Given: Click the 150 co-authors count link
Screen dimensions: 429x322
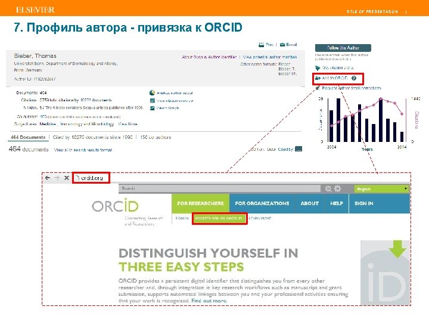Looking at the screenshot, I should point(43,117).
